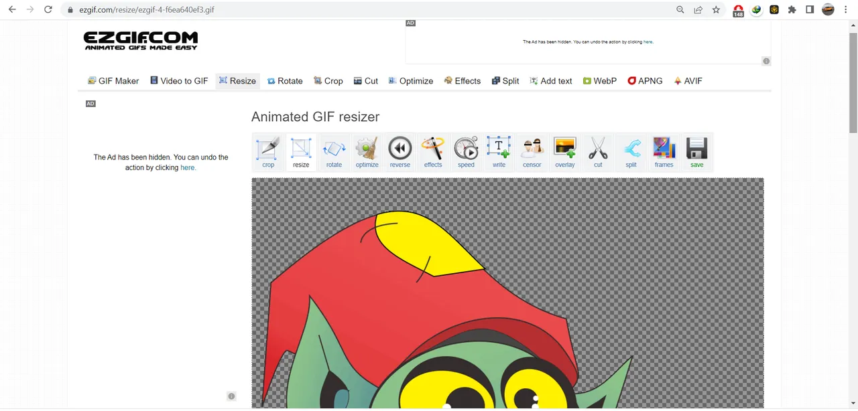Screen dimensions: 858x411
Task: Click the optimize tool icon
Action: [367, 151]
